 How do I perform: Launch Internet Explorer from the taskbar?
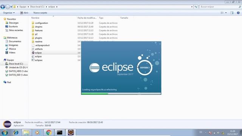coord(16,133)
